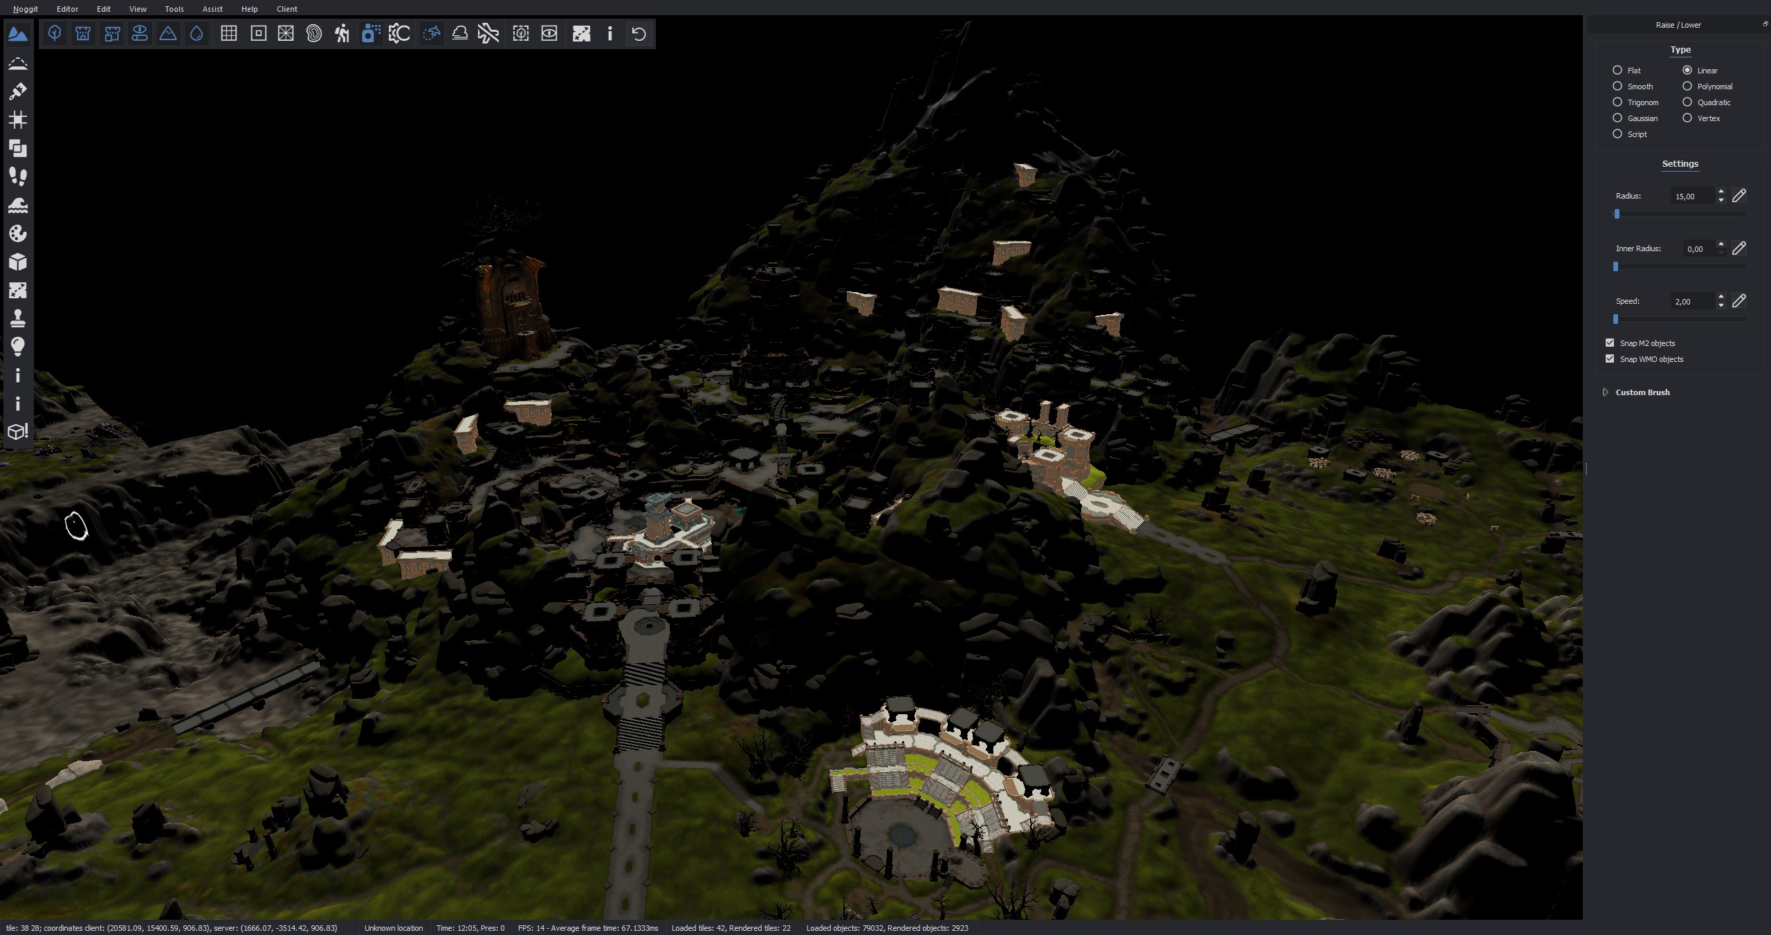The width and height of the screenshot is (1771, 935).
Task: Toggle water droplet display in top toolbar
Action: click(x=196, y=33)
